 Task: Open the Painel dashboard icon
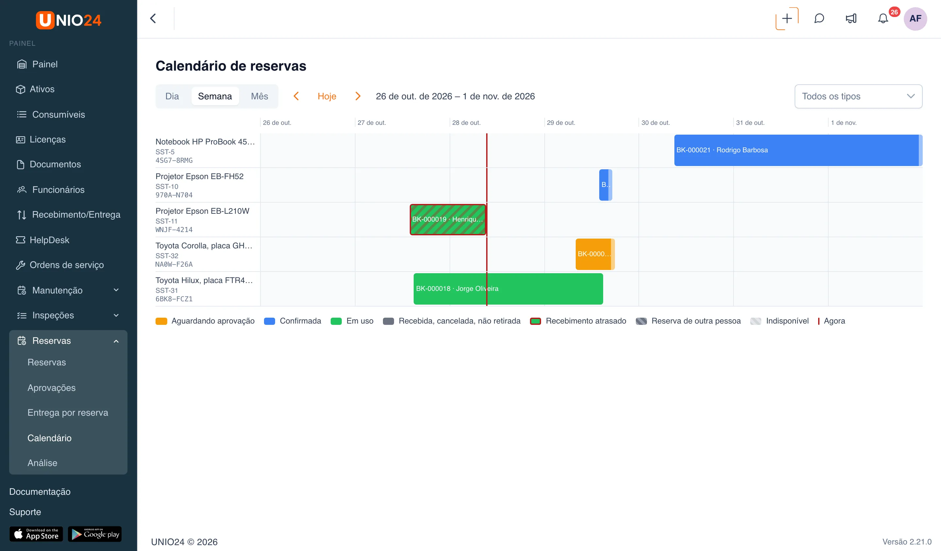click(x=22, y=64)
